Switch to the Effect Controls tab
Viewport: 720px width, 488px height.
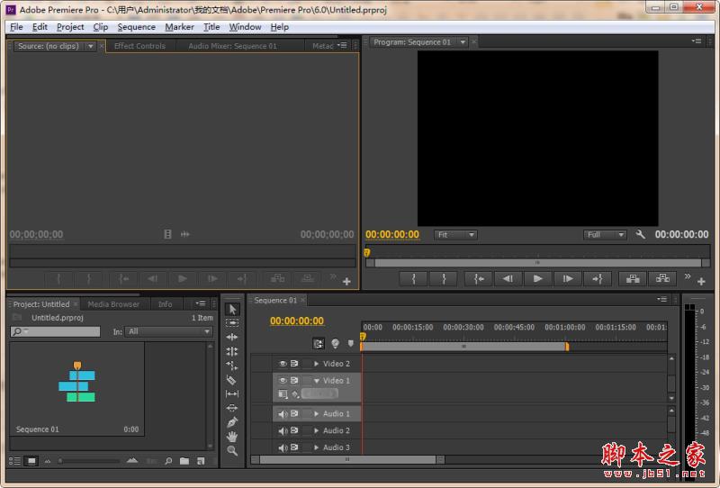139,46
